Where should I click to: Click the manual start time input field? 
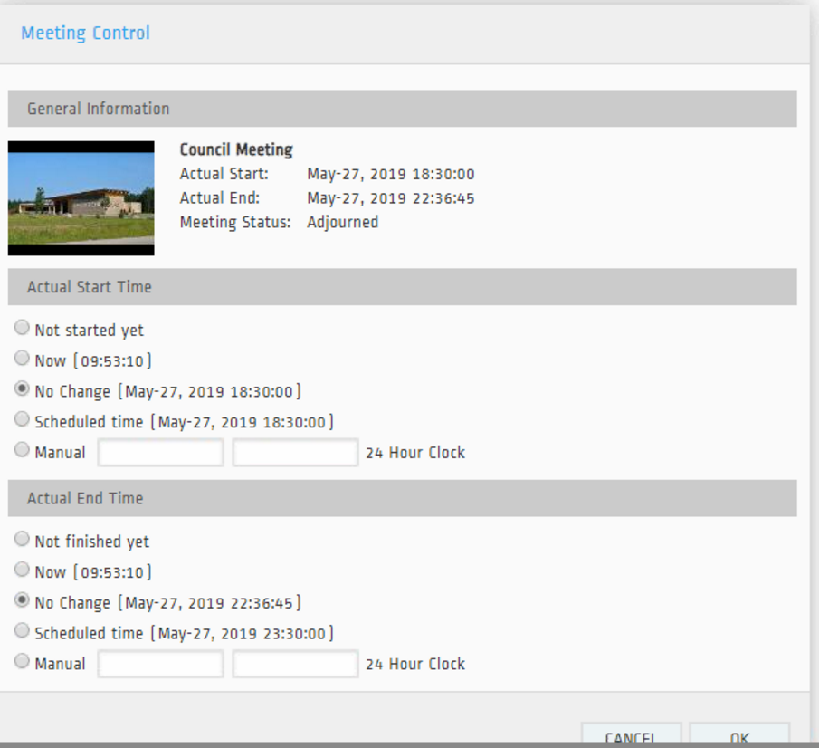pyautogui.click(x=295, y=452)
